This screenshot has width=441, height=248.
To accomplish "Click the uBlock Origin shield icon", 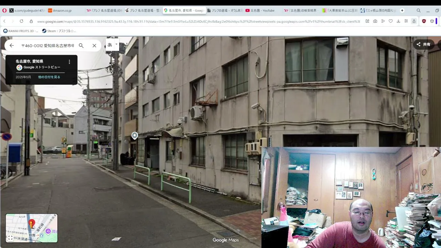I will (424, 21).
